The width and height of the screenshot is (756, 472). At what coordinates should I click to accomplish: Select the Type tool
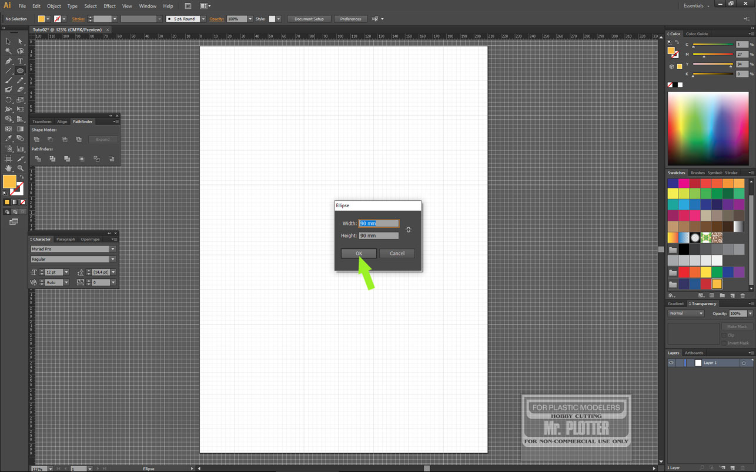[20, 61]
